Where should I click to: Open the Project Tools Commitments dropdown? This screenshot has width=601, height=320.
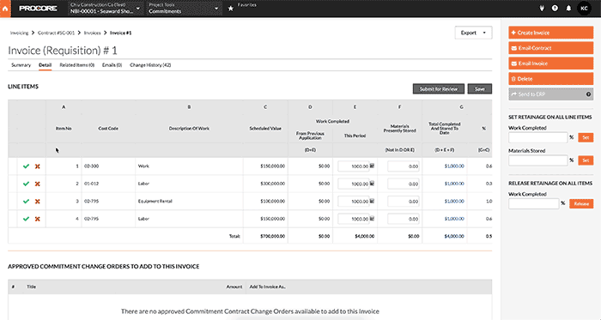[x=184, y=9]
